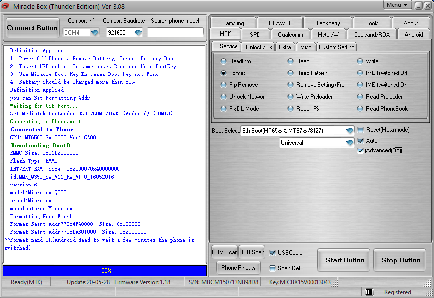The image size is (434, 298).
Task: Click the Firmware Version:1.18 status text
Action: point(142,282)
